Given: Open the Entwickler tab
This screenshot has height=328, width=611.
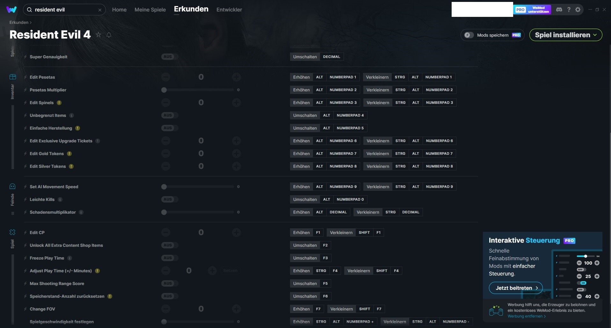Looking at the screenshot, I should [229, 10].
